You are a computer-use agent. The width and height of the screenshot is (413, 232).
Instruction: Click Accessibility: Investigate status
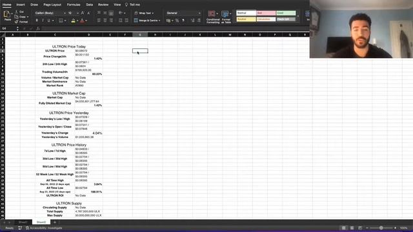pos(44,228)
